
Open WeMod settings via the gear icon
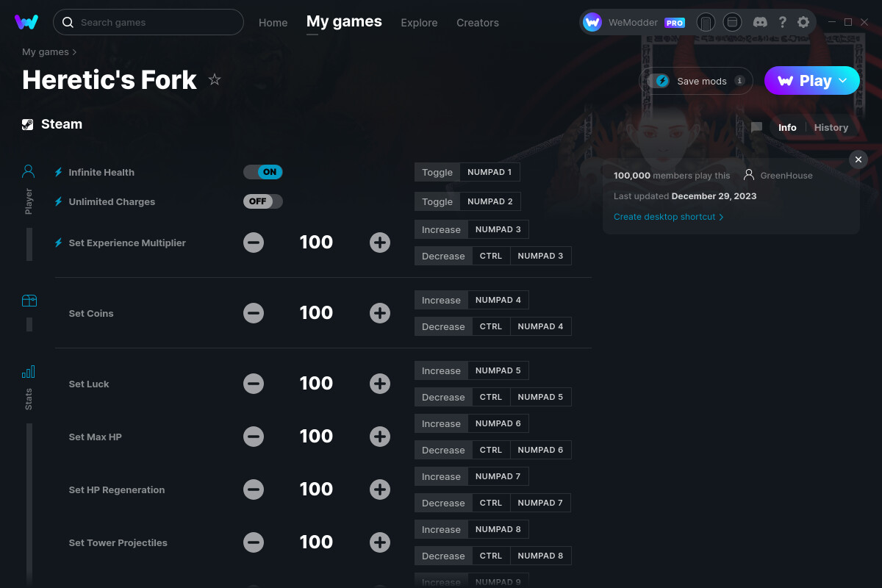click(x=803, y=22)
